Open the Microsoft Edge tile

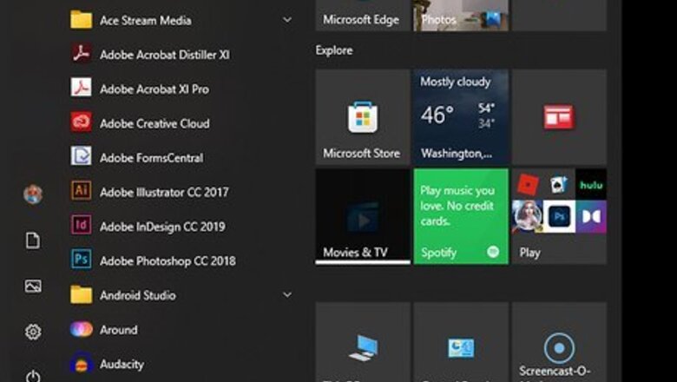363,16
